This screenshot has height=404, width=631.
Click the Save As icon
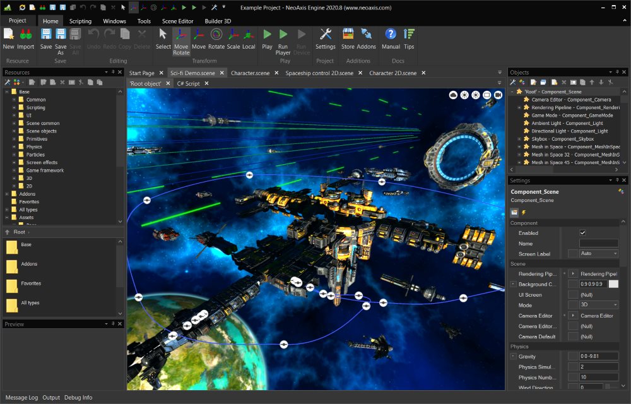coord(61,35)
